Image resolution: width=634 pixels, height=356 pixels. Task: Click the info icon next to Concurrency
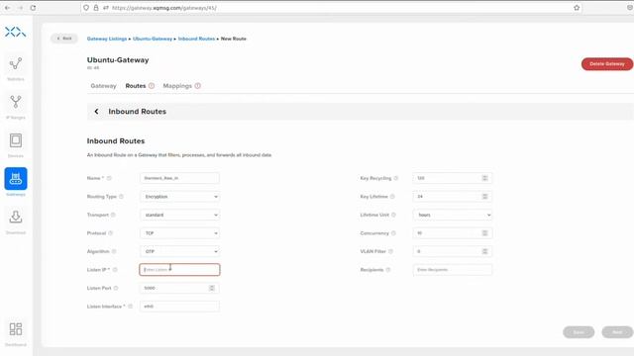(393, 233)
